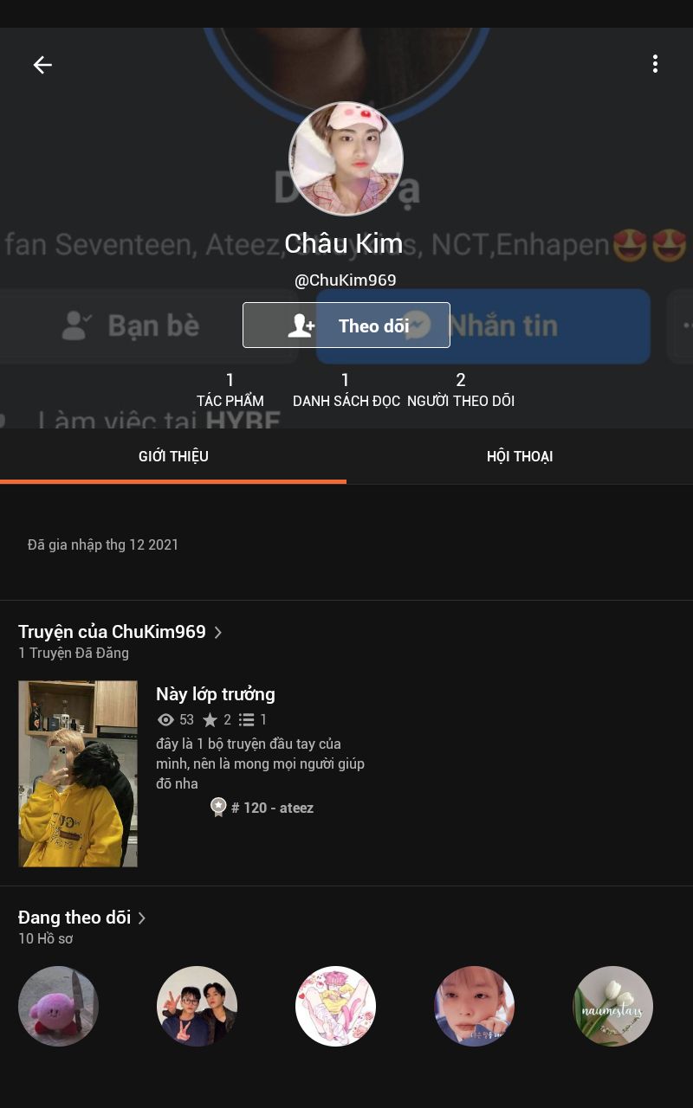The width and height of the screenshot is (693, 1108).
Task: Follow the user with the Theo dõi button
Action: pos(346,325)
